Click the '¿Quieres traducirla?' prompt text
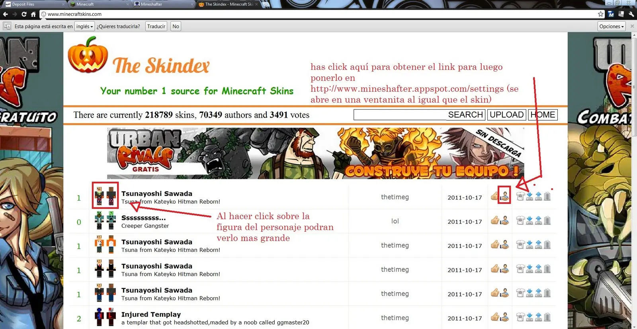This screenshot has height=329, width=637. pyautogui.click(x=118, y=26)
